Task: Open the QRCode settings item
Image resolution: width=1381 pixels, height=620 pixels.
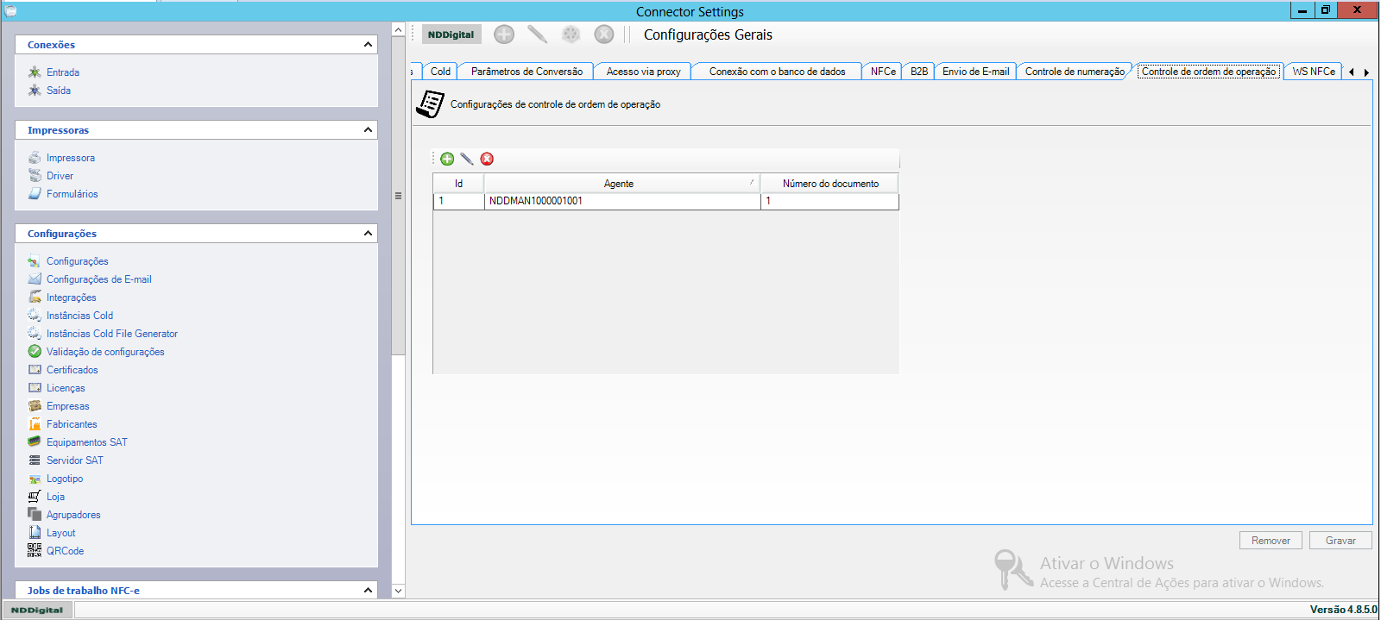Action: (x=65, y=551)
